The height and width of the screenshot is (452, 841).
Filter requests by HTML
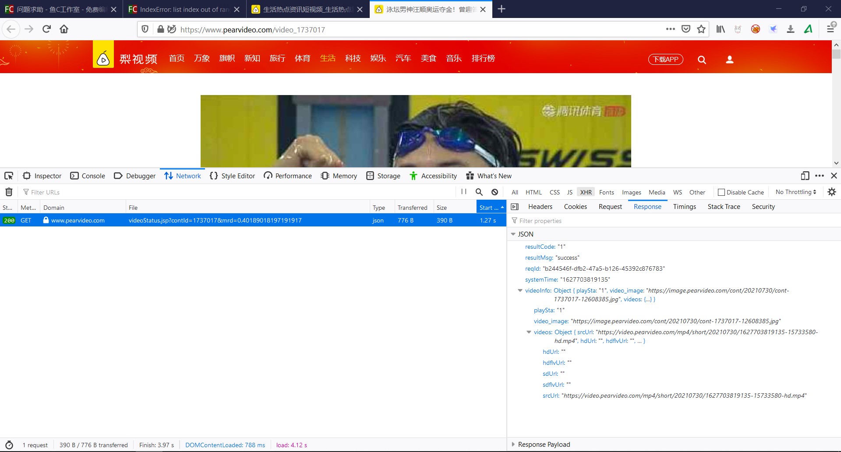534,192
